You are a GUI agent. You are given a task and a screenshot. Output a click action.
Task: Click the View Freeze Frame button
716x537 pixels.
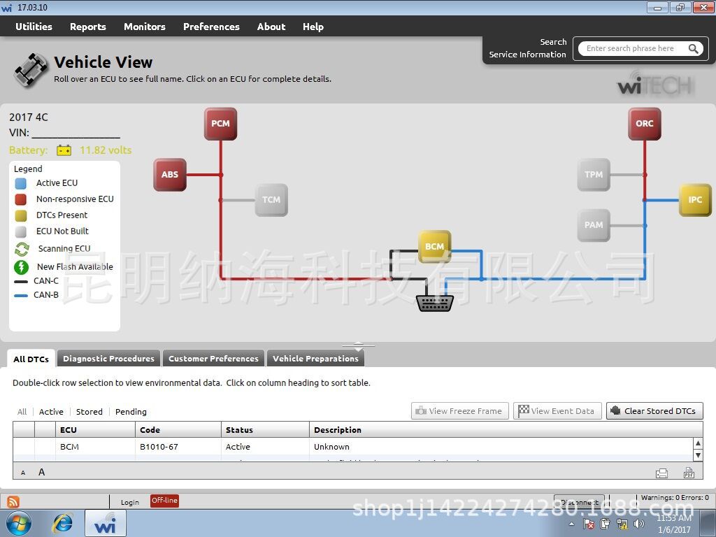[x=460, y=411]
